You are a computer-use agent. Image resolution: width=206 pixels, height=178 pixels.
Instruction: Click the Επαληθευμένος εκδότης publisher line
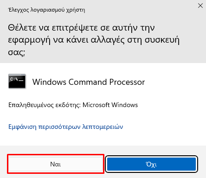73,105
